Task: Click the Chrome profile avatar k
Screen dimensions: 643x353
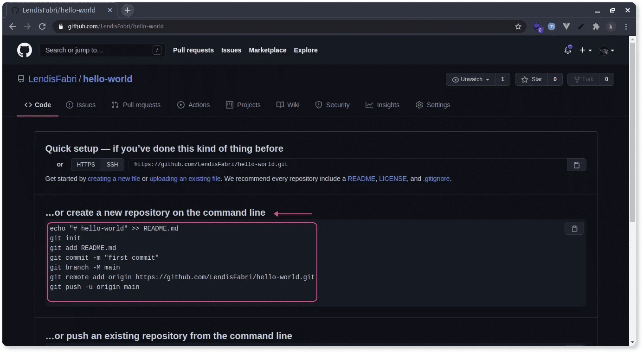Action: click(x=611, y=26)
